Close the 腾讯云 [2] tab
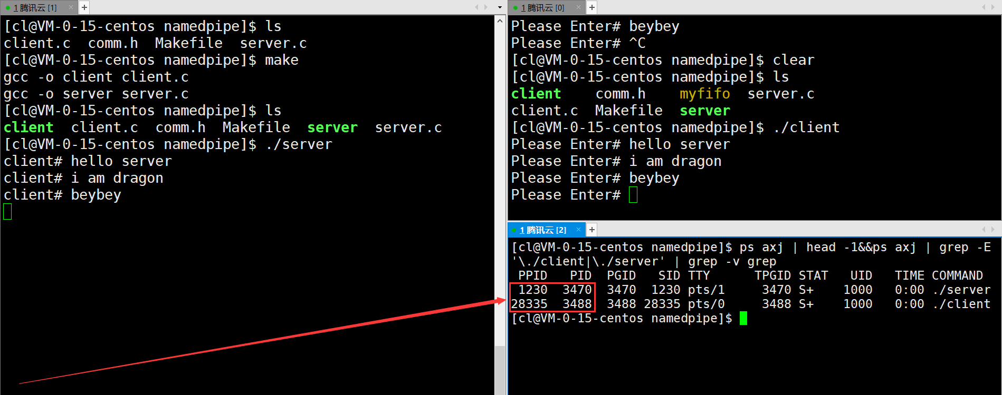The height and width of the screenshot is (395, 1002). click(578, 230)
